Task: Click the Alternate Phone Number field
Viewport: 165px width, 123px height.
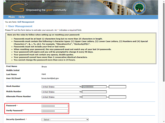Action: coord(94,97)
